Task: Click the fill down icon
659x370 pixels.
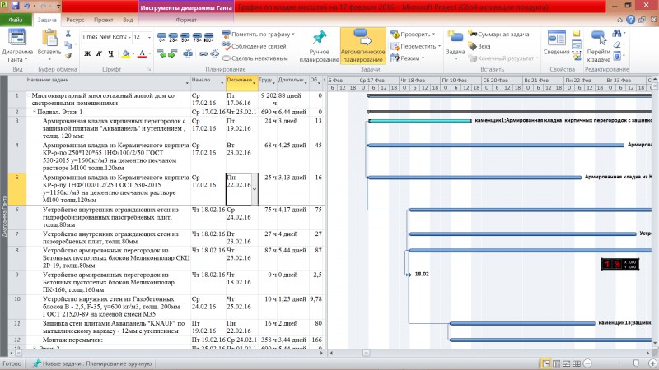Action: pos(618,56)
